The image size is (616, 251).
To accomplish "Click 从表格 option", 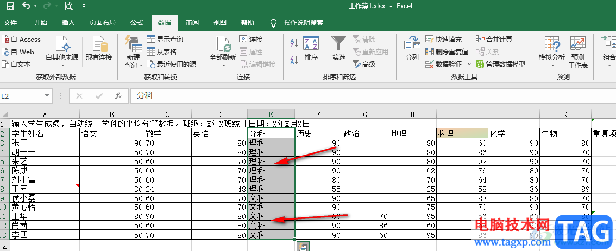I will (162, 52).
